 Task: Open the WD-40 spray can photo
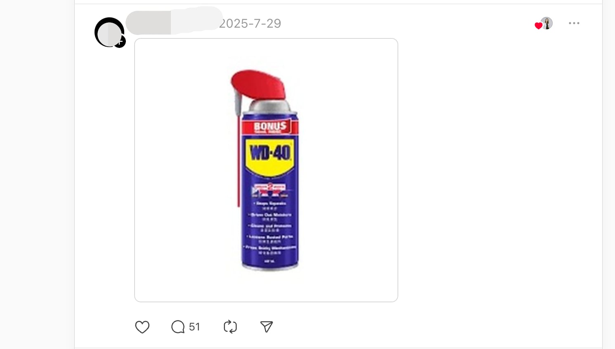[x=266, y=170]
